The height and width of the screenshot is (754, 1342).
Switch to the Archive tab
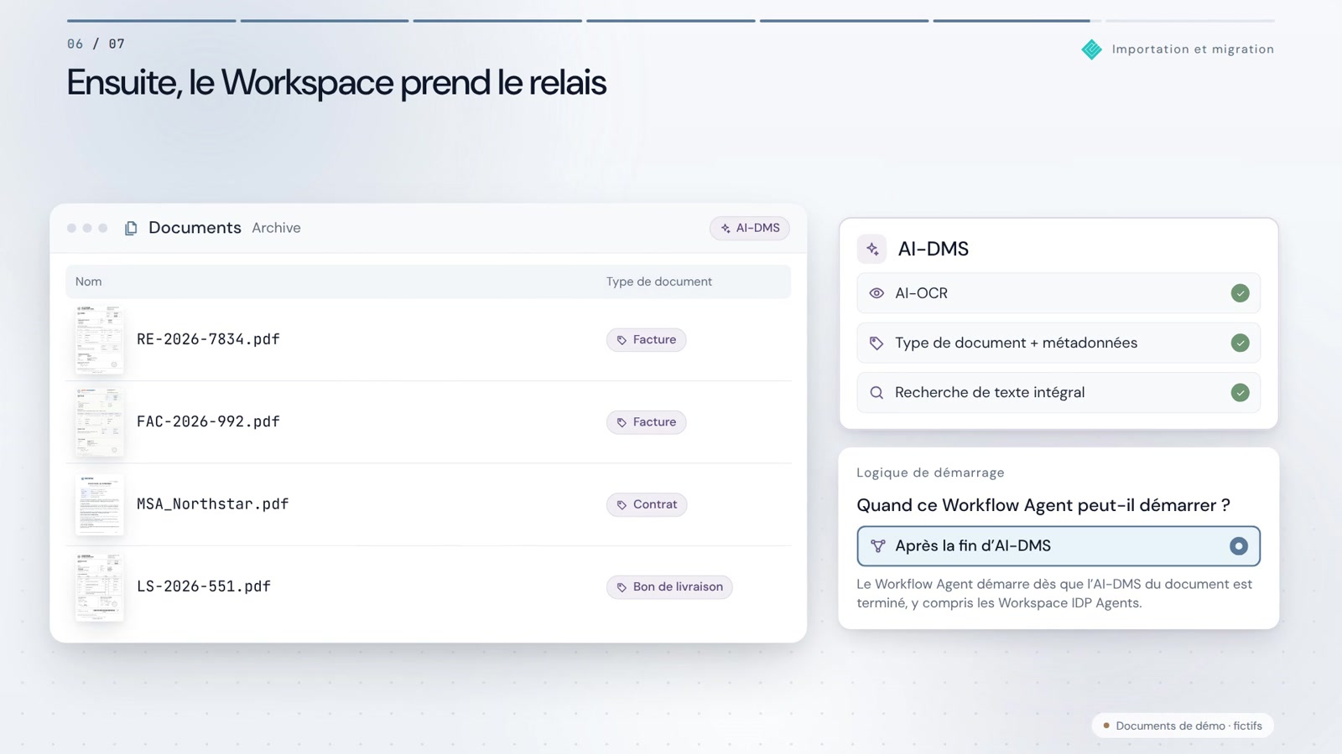[276, 228]
